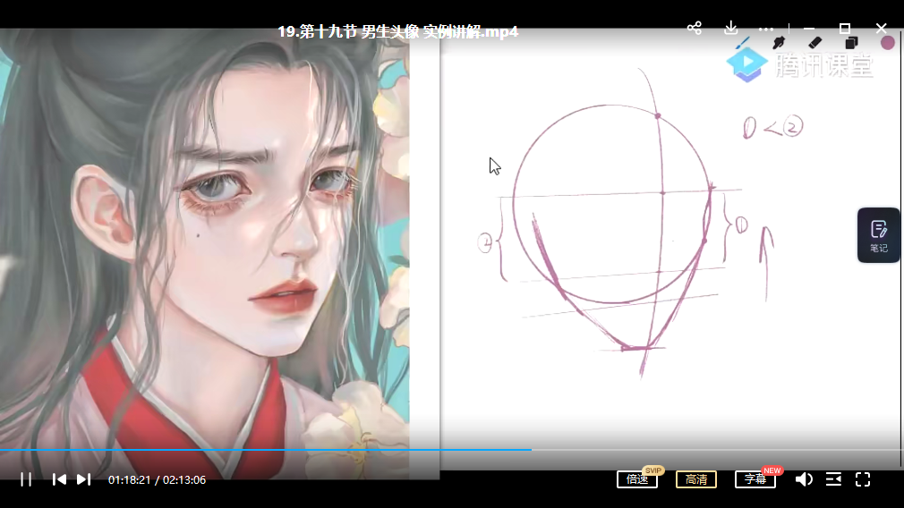Skip to the next video
Image resolution: width=904 pixels, height=508 pixels.
coord(83,479)
